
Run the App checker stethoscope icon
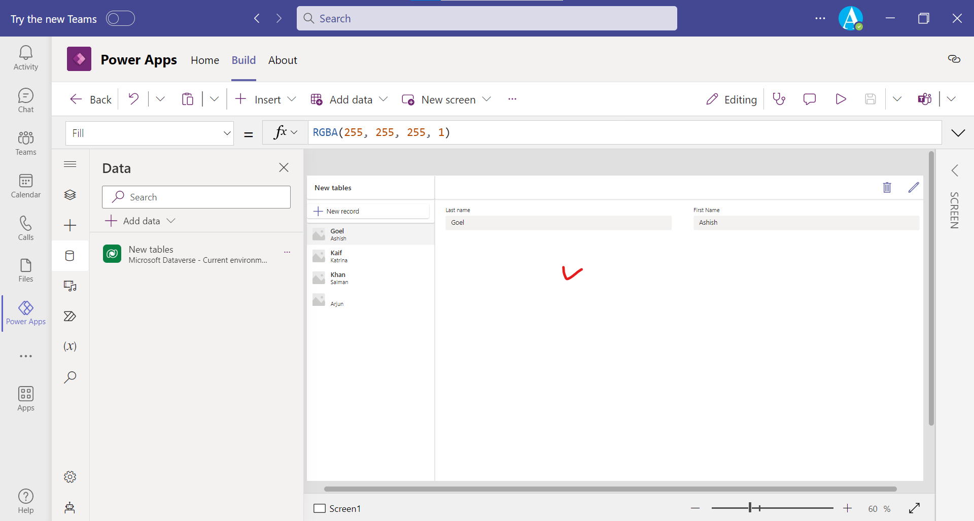(x=779, y=99)
